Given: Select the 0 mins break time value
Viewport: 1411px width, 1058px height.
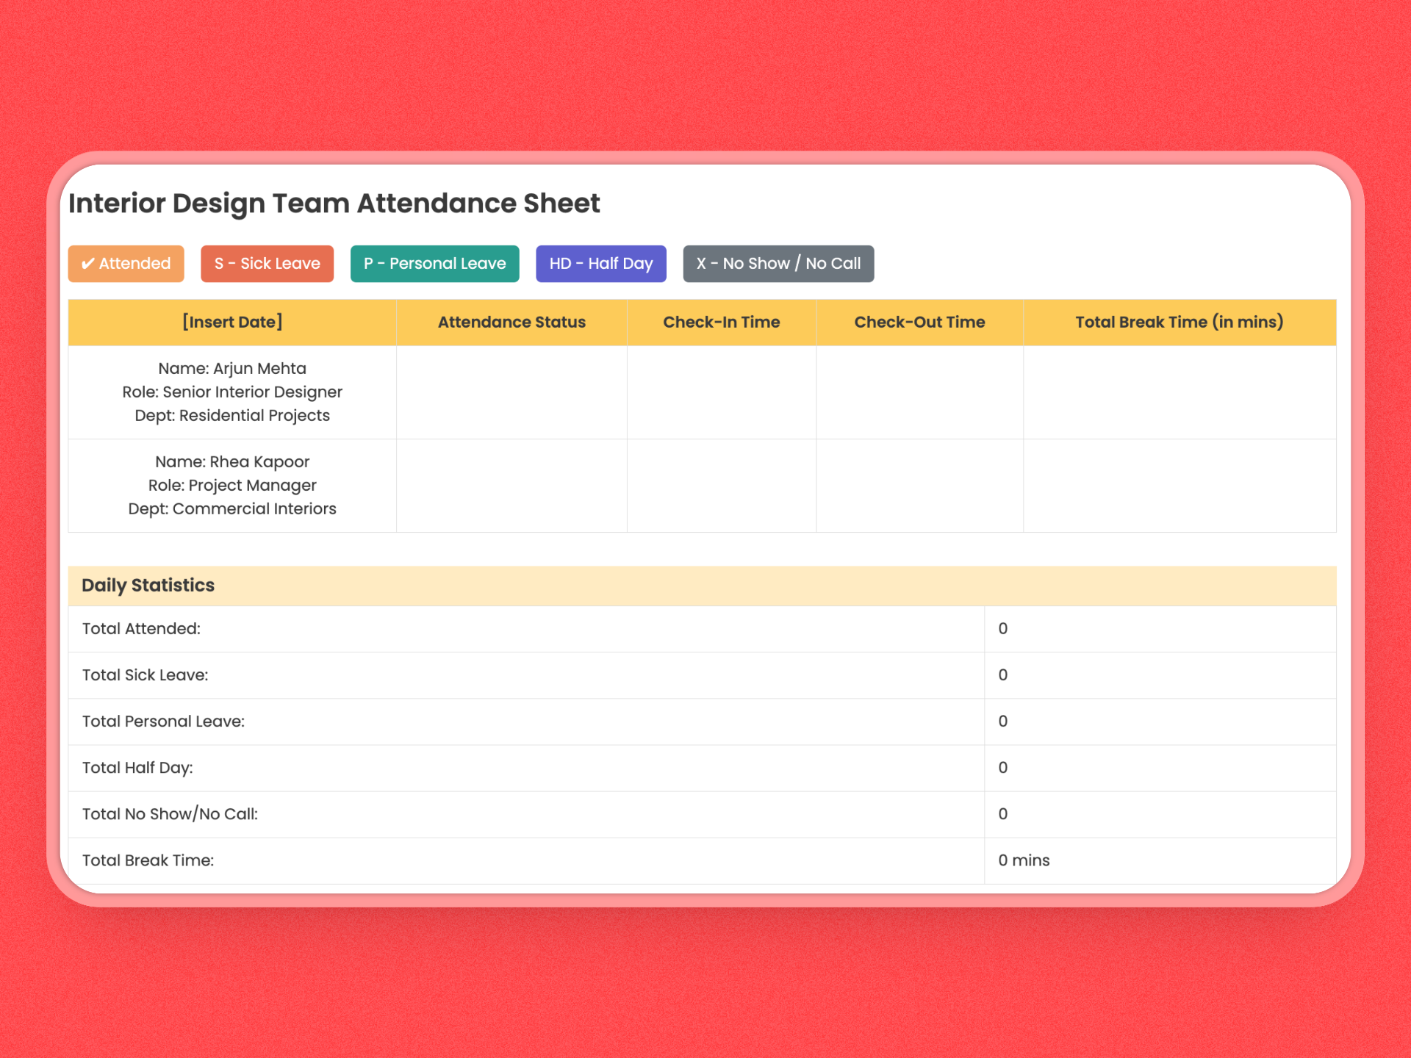Looking at the screenshot, I should [x=1024, y=860].
